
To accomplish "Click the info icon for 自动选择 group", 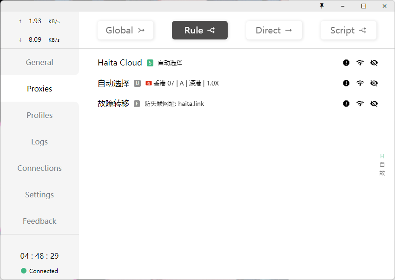I will (x=346, y=83).
